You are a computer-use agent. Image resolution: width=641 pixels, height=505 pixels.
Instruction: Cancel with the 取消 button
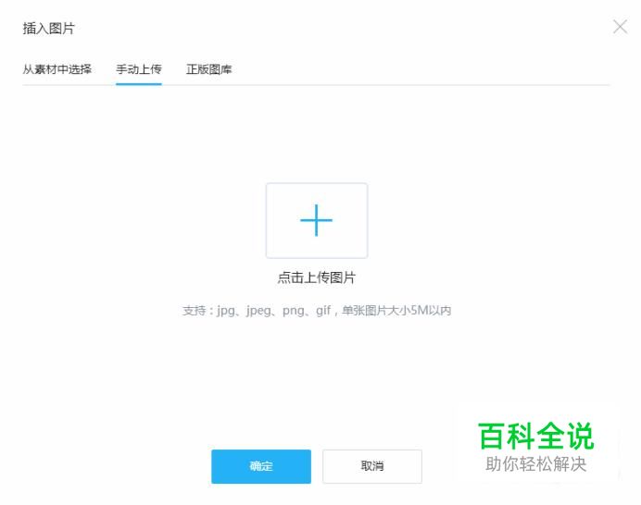pyautogui.click(x=372, y=466)
